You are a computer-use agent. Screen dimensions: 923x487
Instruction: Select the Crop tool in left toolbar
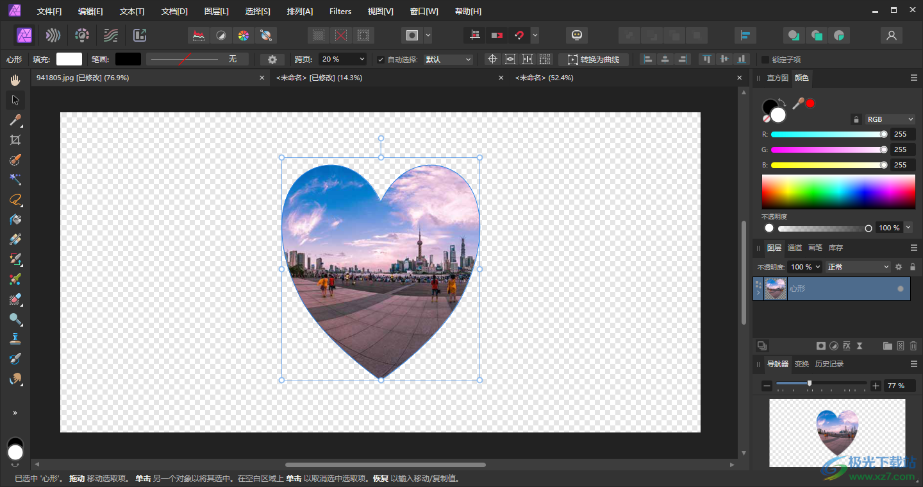tap(15, 140)
